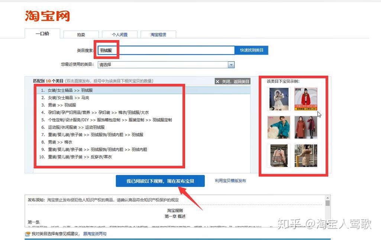Choose 运动服/休闲服装 >> 运动羽绒服 category

(76, 127)
